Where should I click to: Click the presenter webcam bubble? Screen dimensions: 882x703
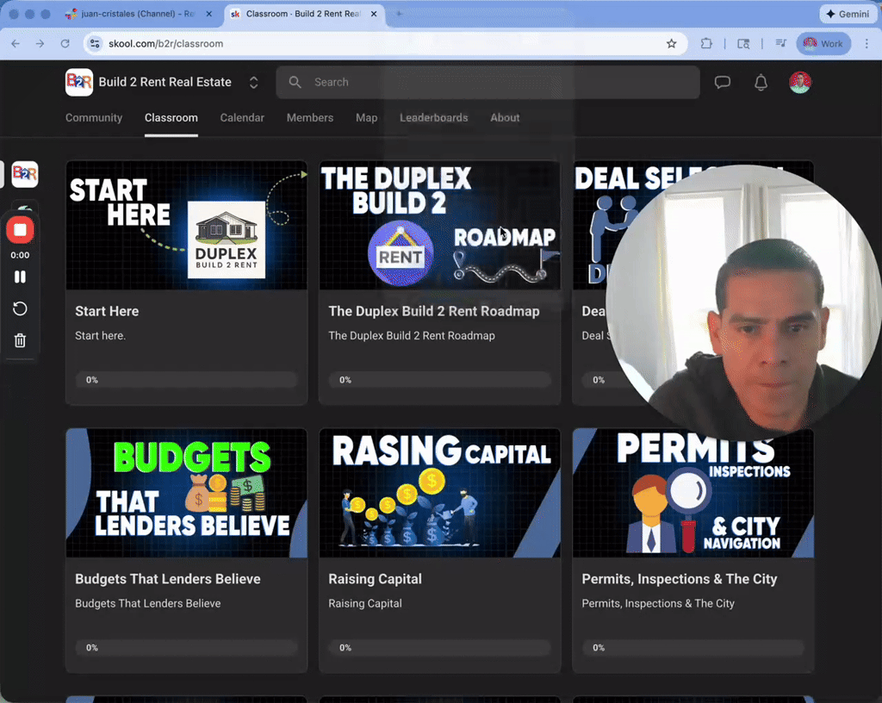click(743, 304)
